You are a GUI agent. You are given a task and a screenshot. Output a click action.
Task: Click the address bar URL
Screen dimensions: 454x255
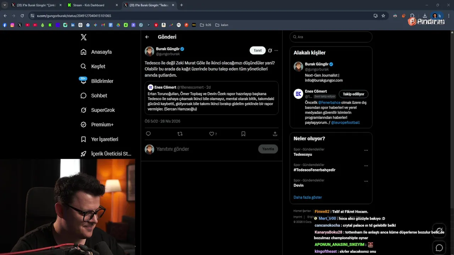(74, 16)
